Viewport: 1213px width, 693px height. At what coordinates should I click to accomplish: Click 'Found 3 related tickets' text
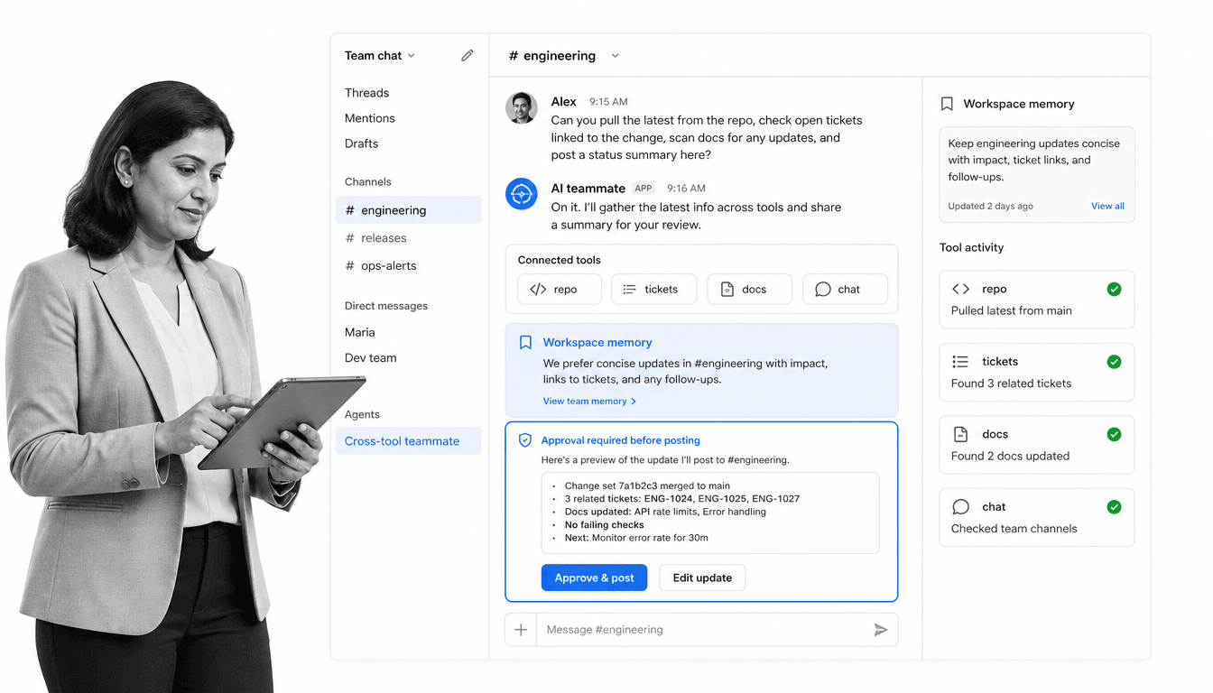pyautogui.click(x=1011, y=383)
